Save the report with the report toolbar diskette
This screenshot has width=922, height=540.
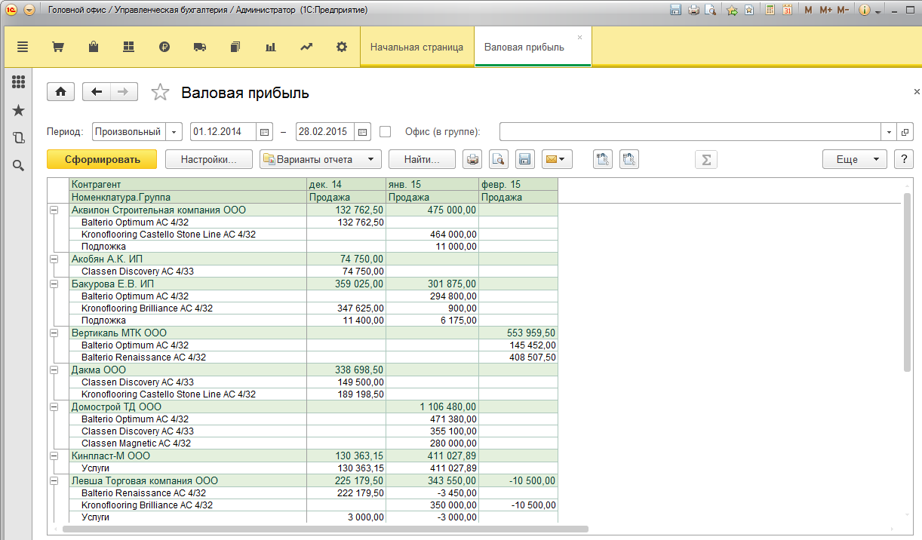(x=524, y=159)
